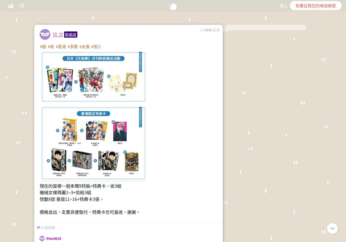Open the #徵 hashtag
This screenshot has width=346, height=242.
[x=43, y=47]
